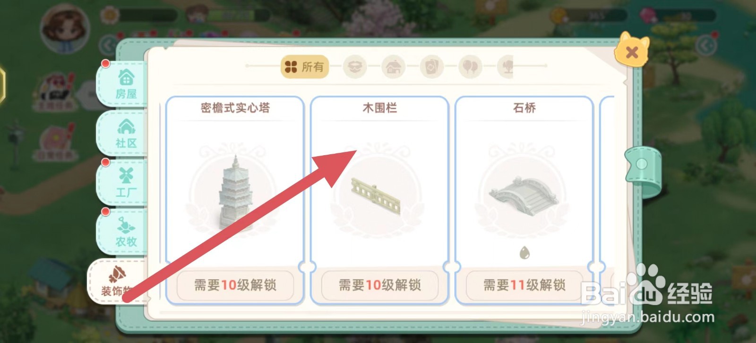Tap the fence's 需要10级解锁 button
The width and height of the screenshot is (756, 343).
(x=380, y=285)
